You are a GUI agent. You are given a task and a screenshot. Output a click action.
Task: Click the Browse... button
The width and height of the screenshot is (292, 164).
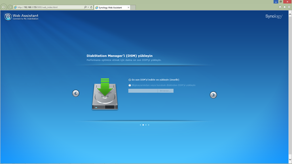165,91
